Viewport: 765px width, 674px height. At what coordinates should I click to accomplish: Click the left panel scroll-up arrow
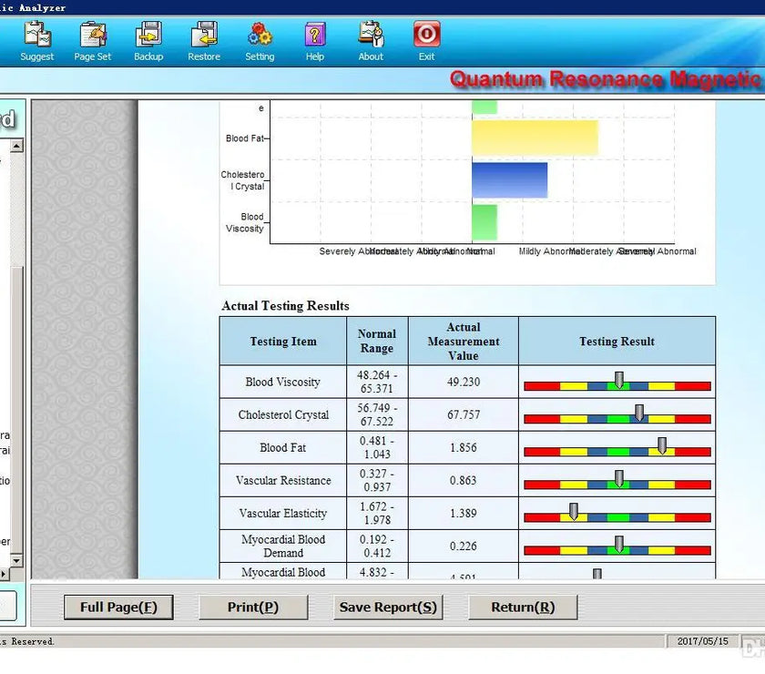16,146
